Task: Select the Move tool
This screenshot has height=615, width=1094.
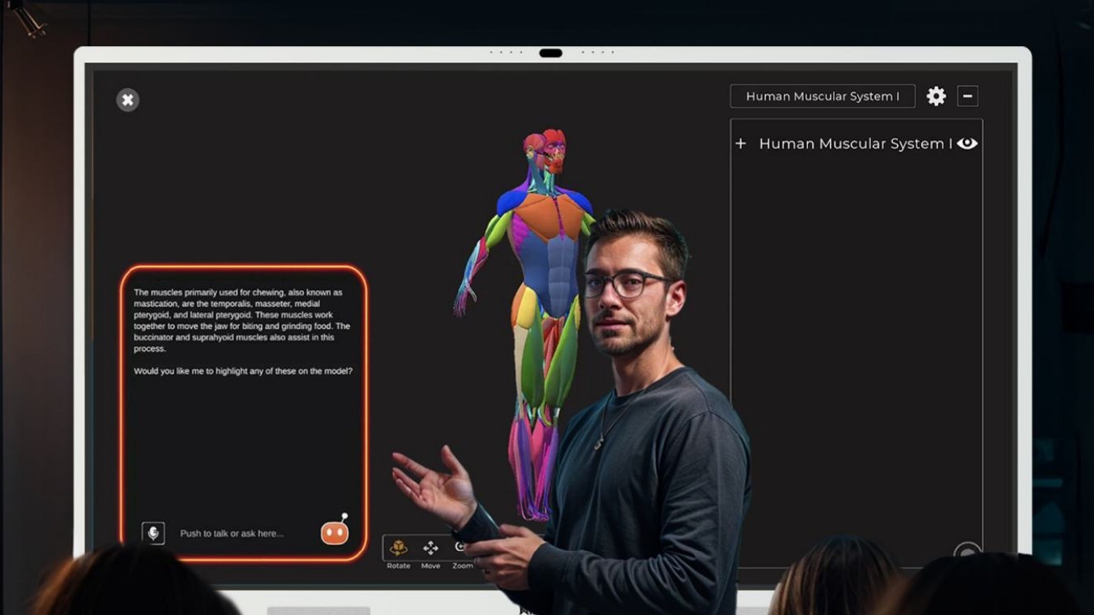Action: [x=430, y=554]
